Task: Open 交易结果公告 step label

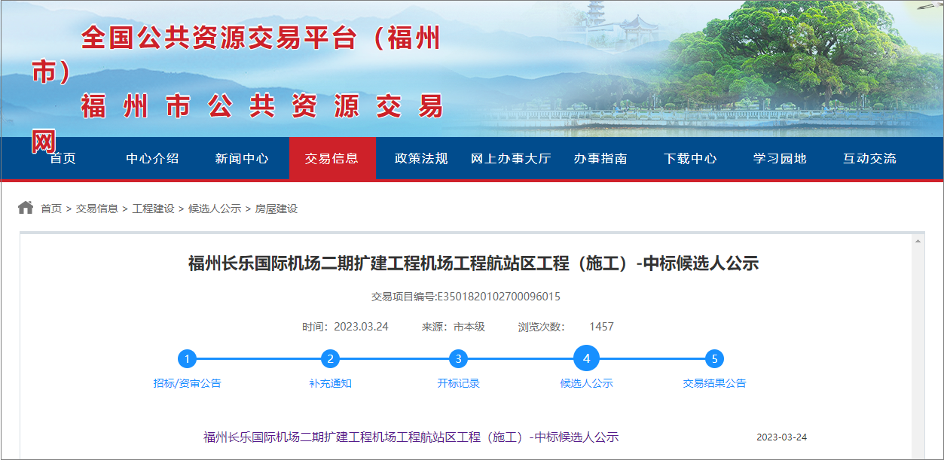Action: (x=714, y=383)
